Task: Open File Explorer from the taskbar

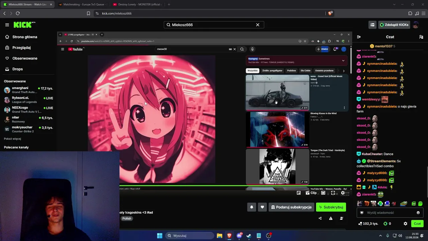Action: (x=219, y=236)
